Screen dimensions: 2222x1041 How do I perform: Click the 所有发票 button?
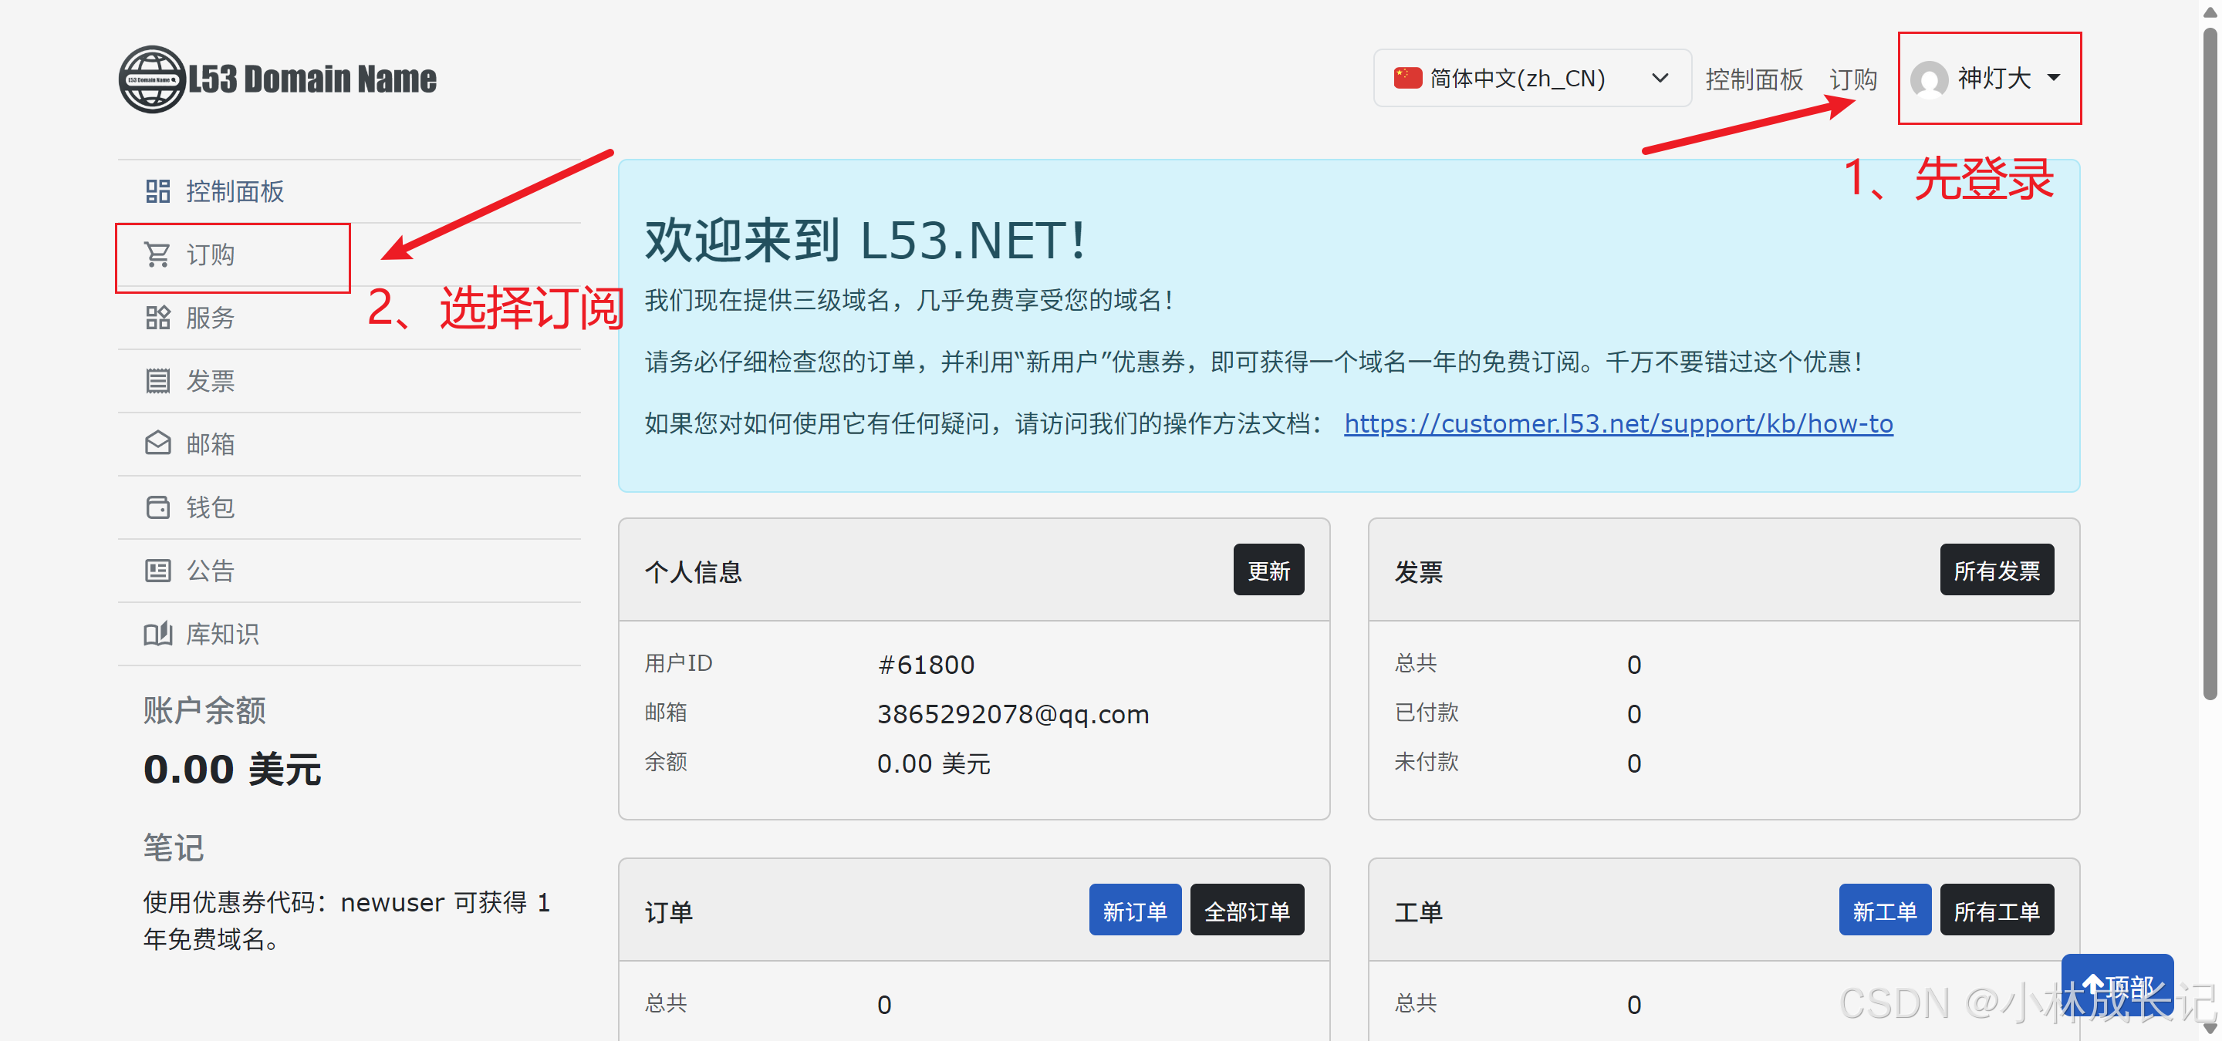click(1996, 571)
